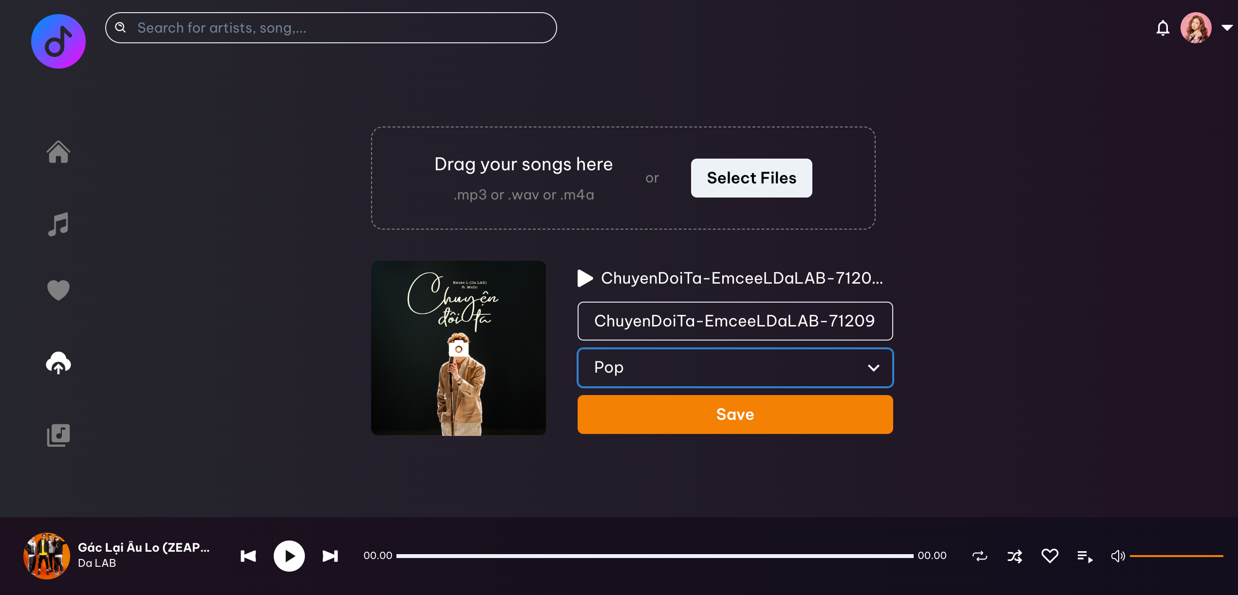The height and width of the screenshot is (595, 1238).
Task: Preview the ChuyenDoiTa uploaded track
Action: tap(585, 278)
